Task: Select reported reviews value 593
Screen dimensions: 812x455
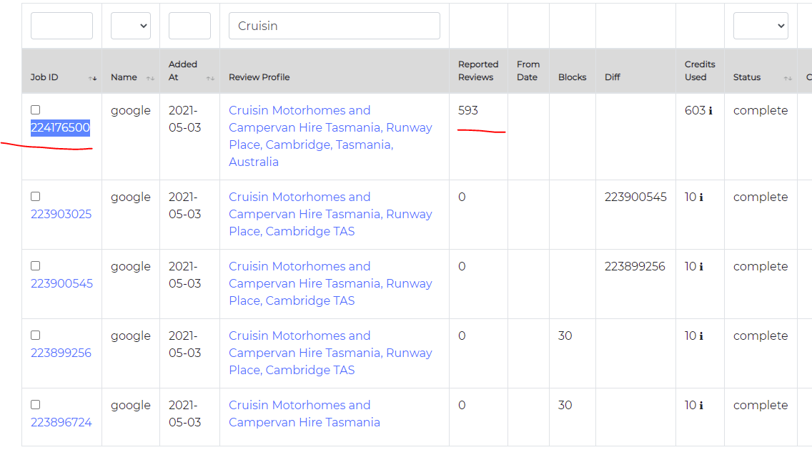Action: 468,110
